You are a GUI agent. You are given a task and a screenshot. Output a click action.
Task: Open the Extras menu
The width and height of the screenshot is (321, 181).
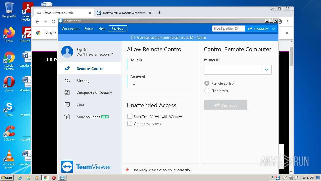[x=89, y=29]
